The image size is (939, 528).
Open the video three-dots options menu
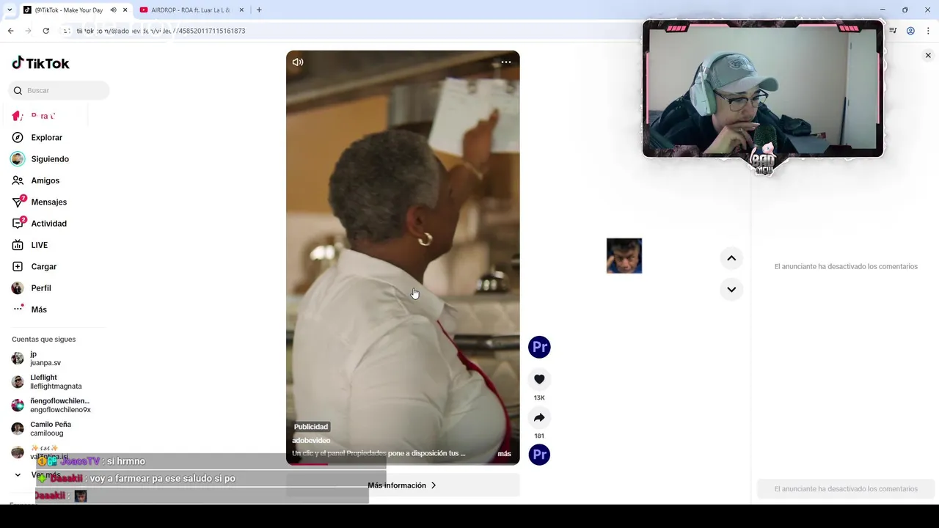506,62
